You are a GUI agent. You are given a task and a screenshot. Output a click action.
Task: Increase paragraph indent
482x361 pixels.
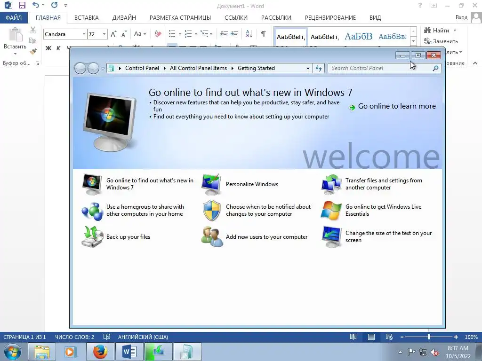click(234, 34)
